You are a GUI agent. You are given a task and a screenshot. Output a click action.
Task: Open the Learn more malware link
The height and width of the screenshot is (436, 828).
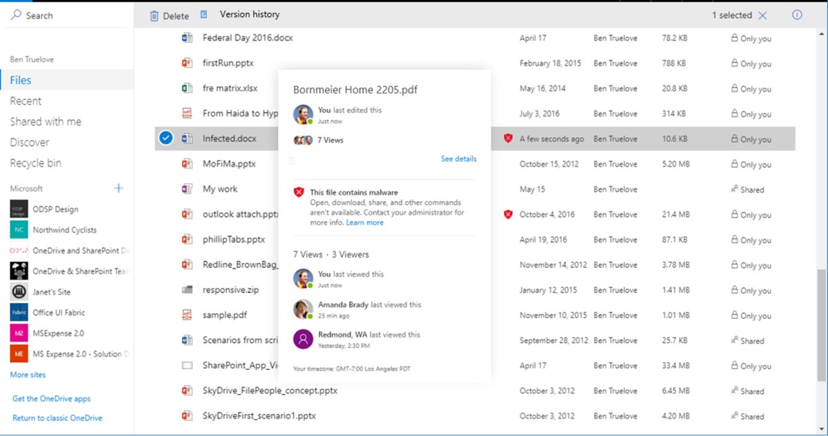[365, 222]
